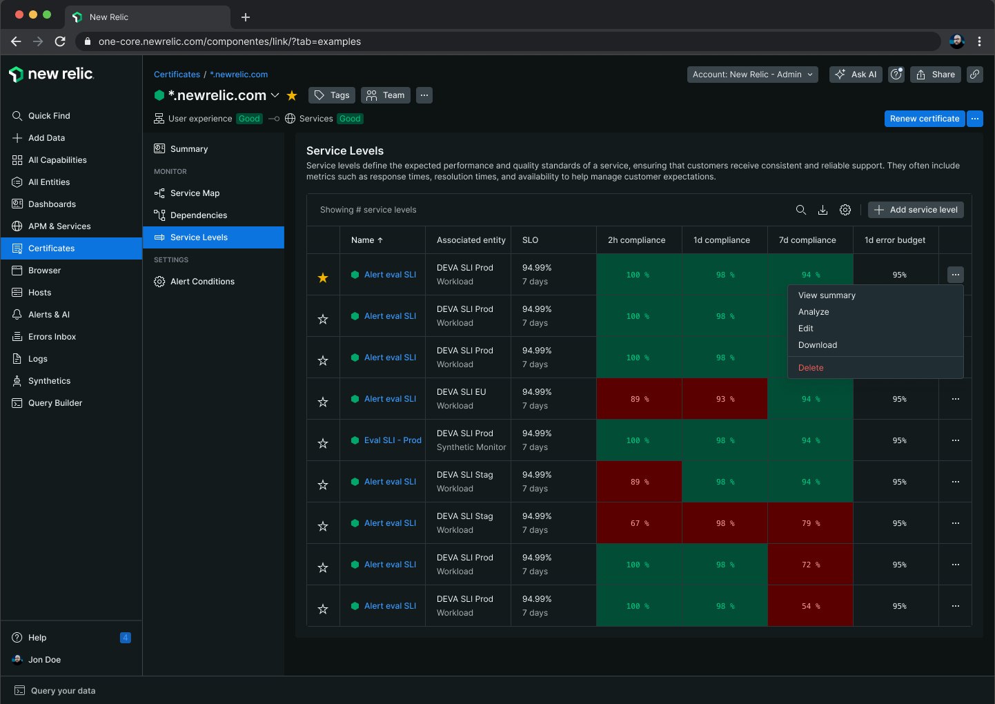This screenshot has width=995, height=704.
Task: Open the blue more-options button beside Renew certificate
Action: click(x=975, y=119)
